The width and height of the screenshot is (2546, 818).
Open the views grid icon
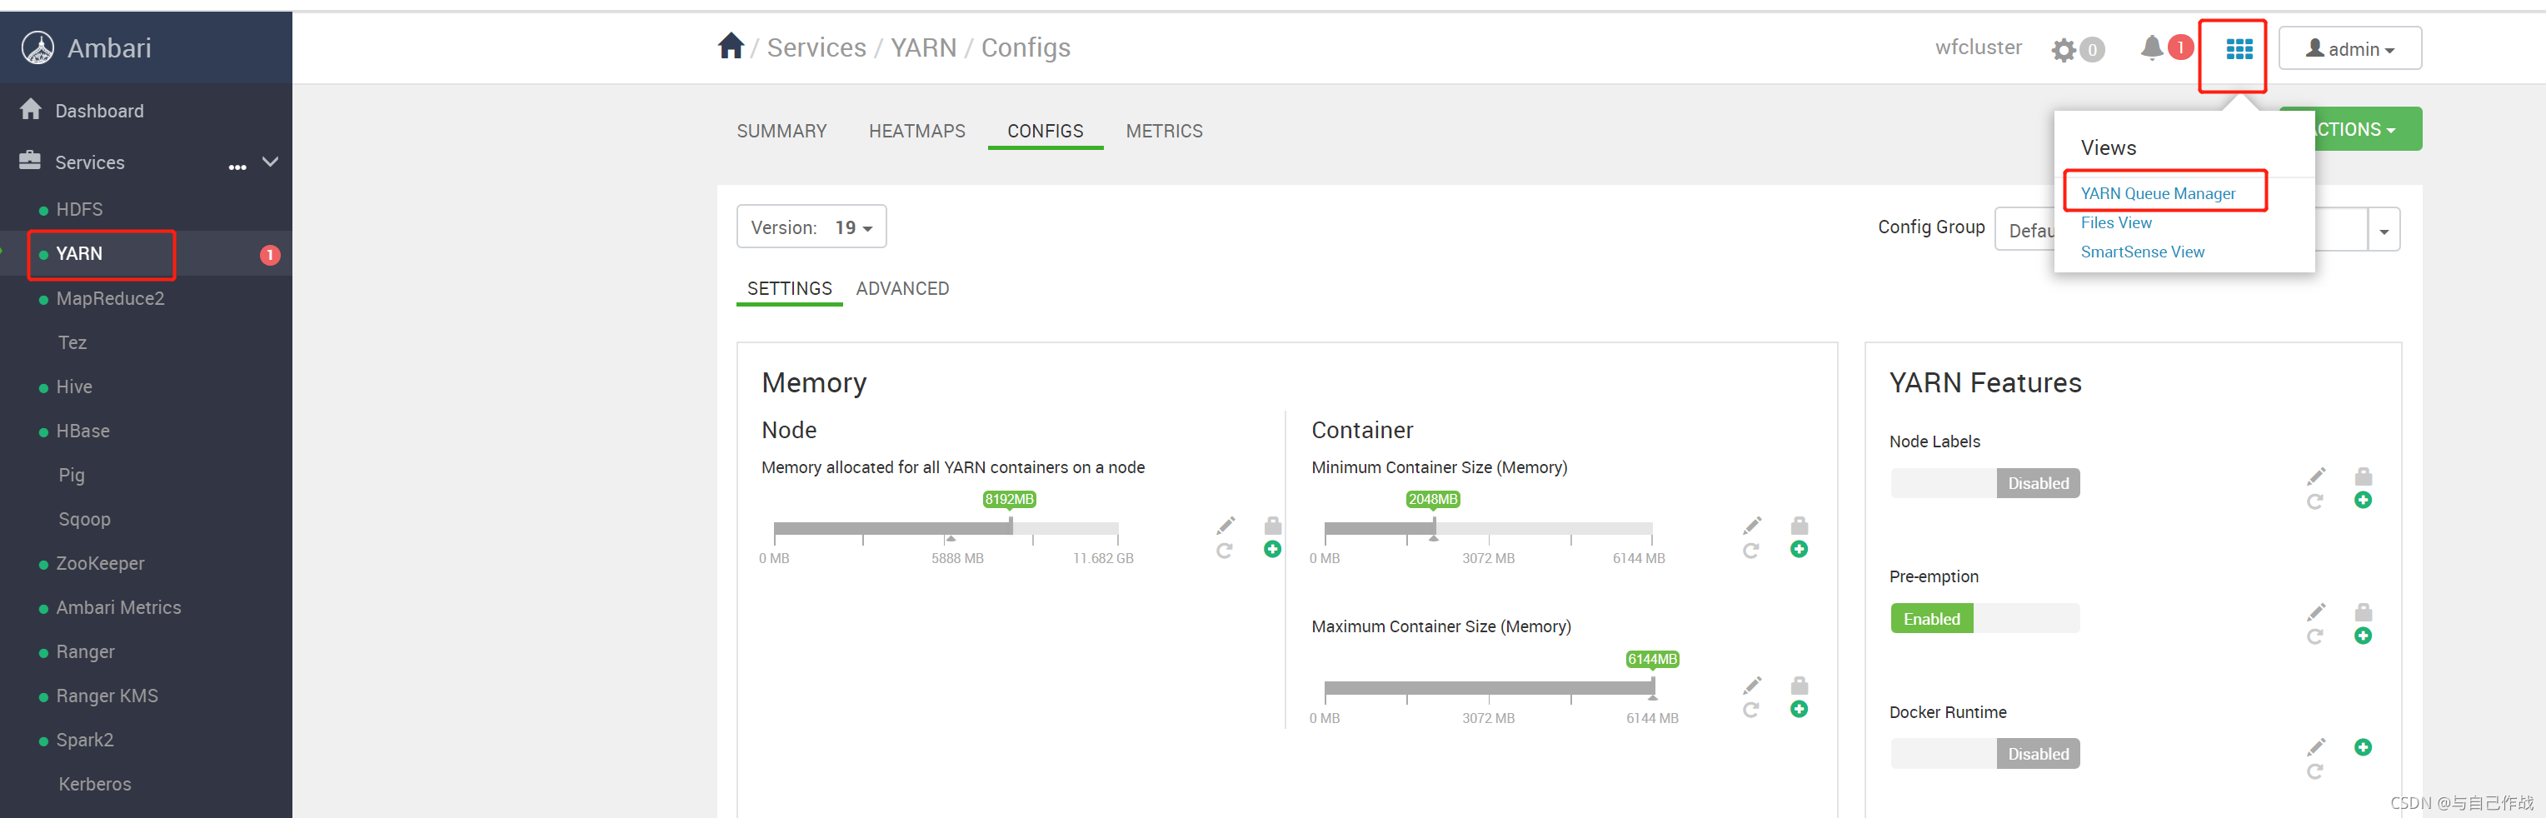(x=2239, y=48)
